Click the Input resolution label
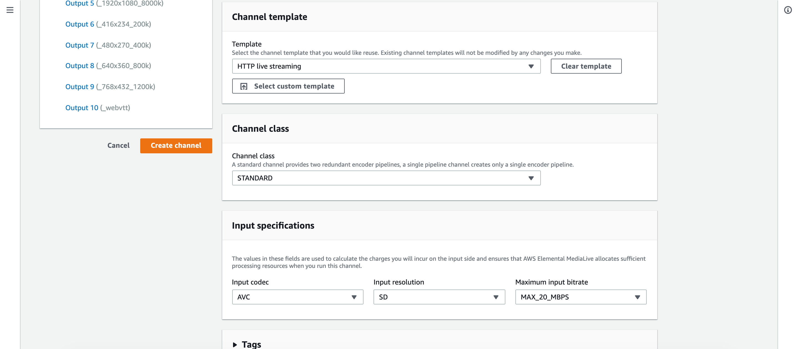Viewport: 798px width, 349px height. click(399, 282)
